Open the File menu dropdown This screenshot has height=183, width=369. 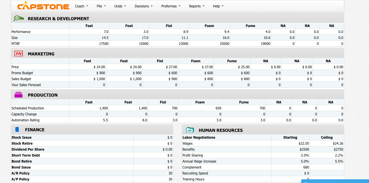coord(101,6)
